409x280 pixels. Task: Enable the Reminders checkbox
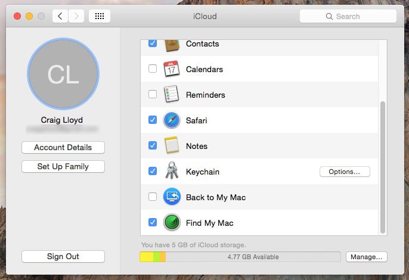[153, 95]
